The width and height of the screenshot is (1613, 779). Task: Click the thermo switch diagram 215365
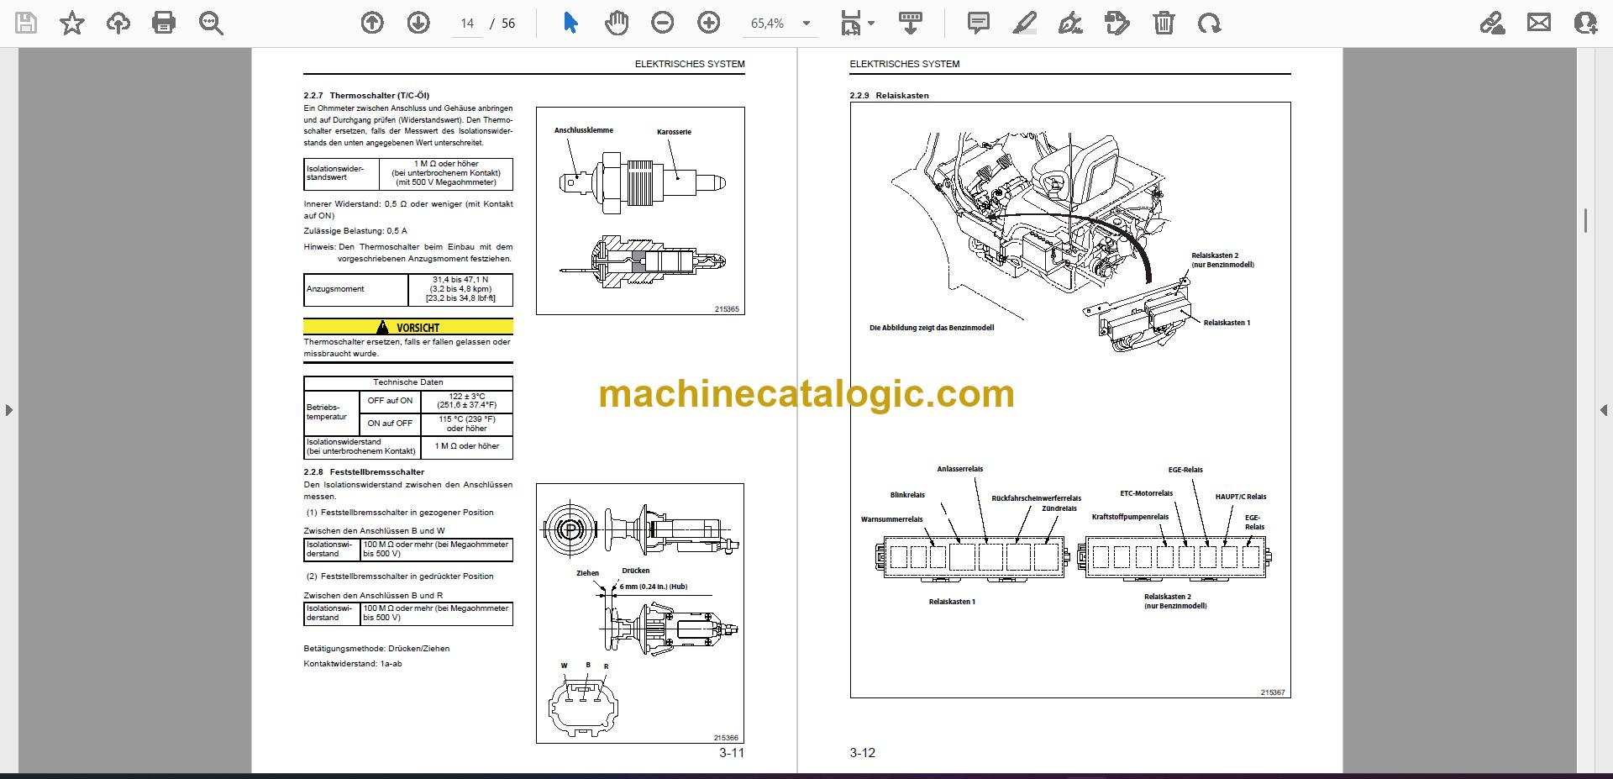point(640,211)
